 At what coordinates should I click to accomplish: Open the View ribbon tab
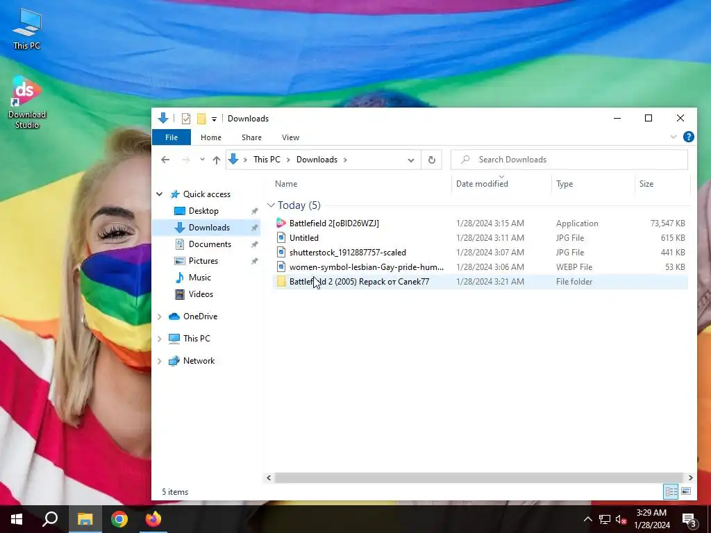290,137
